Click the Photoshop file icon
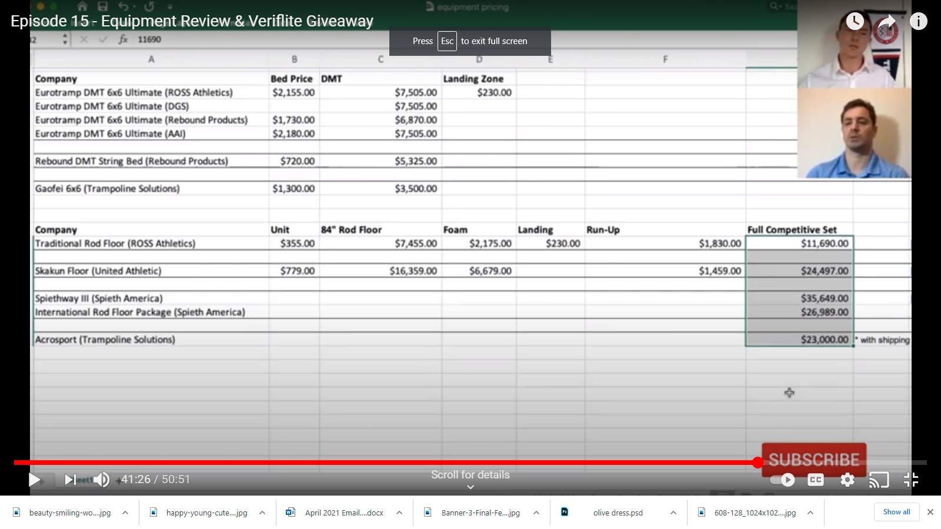The image size is (941, 529). [x=565, y=512]
